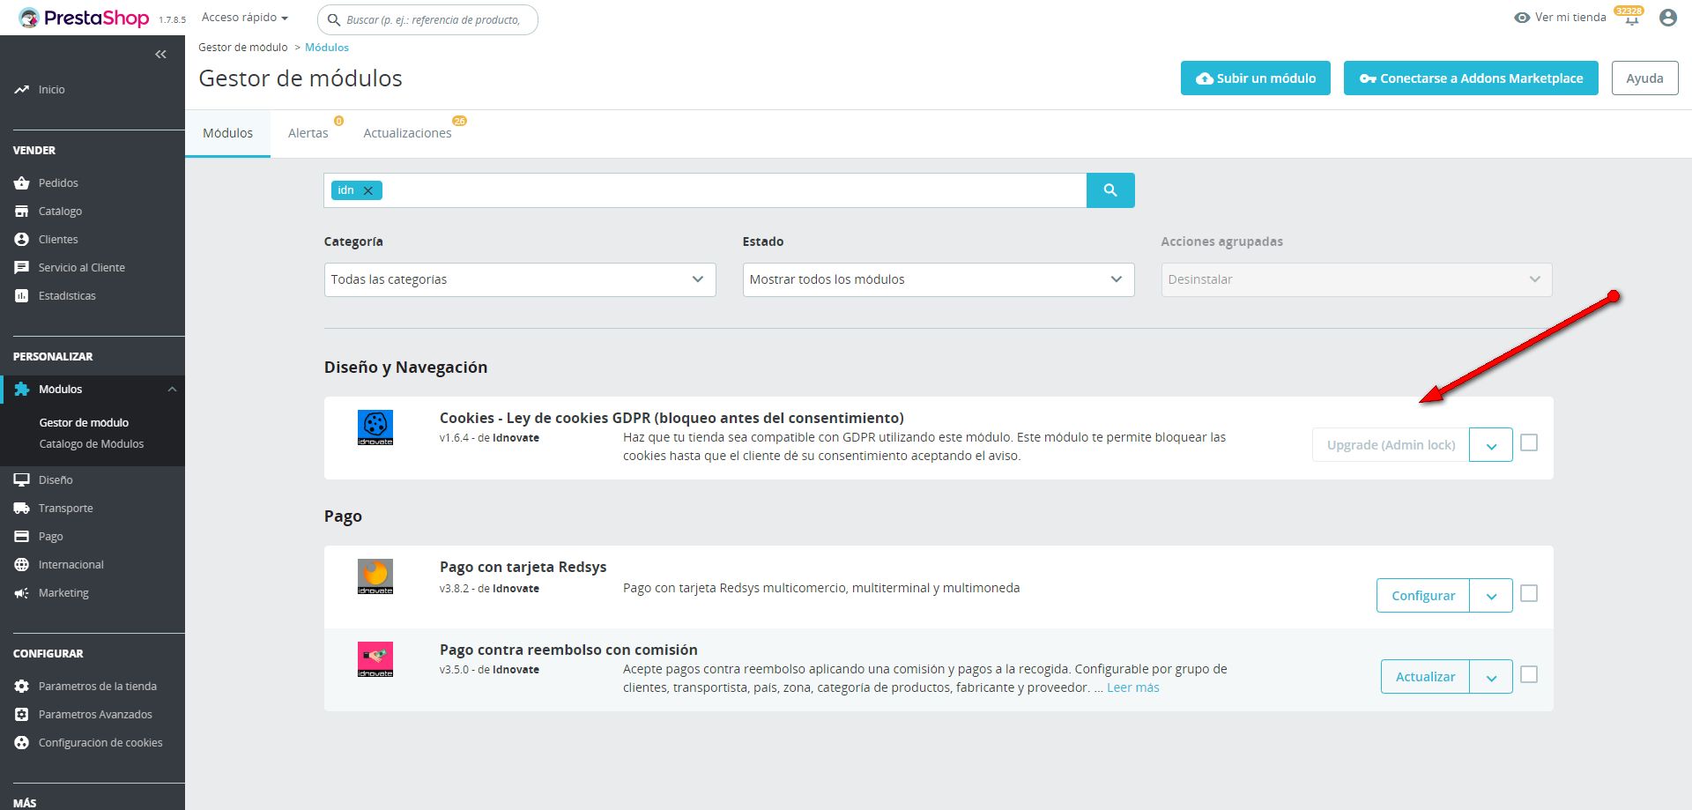Select the Pago con tarjeta Redsys checkbox
Viewport: 1692px width, 810px height.
(1529, 593)
